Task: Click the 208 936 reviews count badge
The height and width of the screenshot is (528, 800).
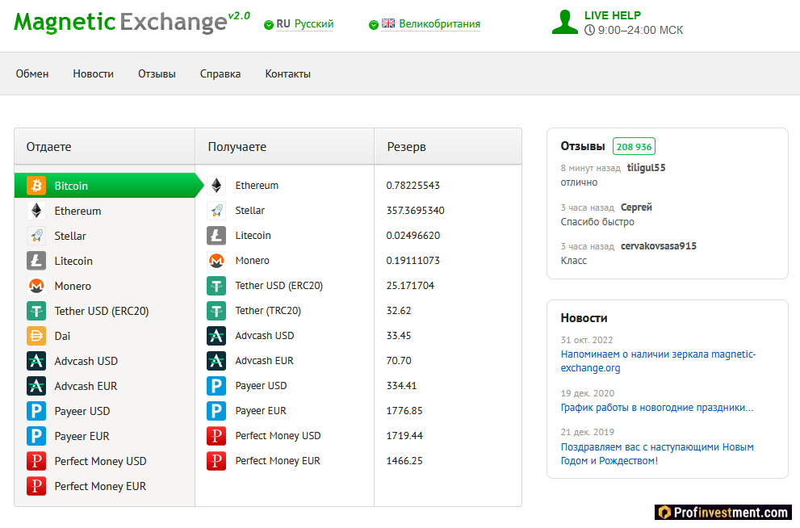Action: point(634,146)
